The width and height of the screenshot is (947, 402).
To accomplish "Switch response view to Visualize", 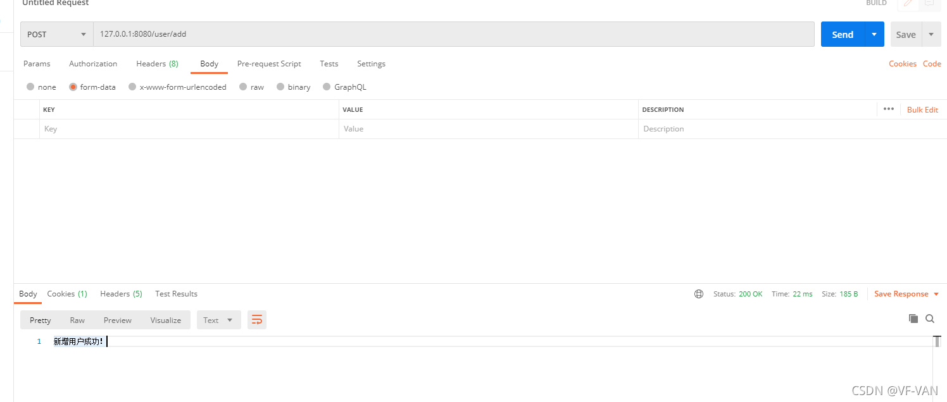I will click(166, 320).
